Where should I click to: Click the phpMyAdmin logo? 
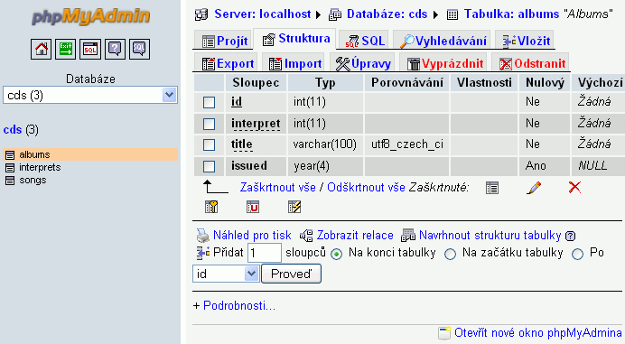[91, 16]
